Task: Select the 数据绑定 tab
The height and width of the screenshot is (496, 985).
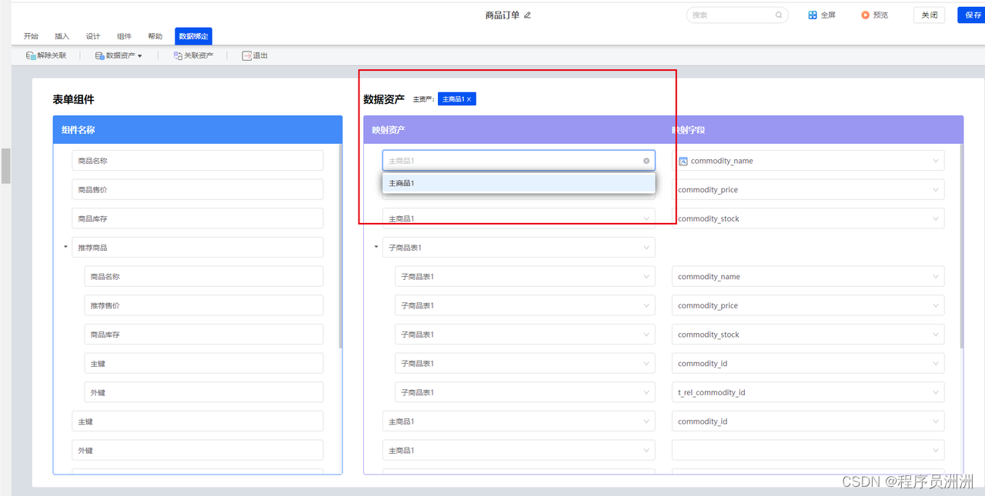Action: click(193, 36)
